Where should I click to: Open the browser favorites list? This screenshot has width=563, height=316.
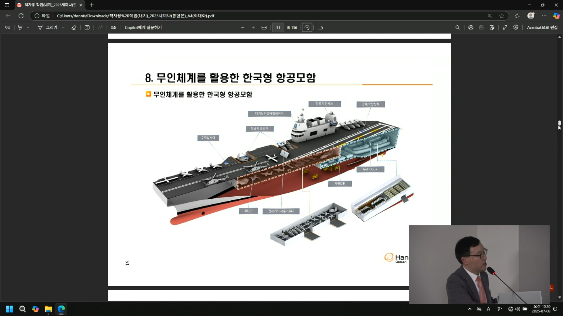517,16
